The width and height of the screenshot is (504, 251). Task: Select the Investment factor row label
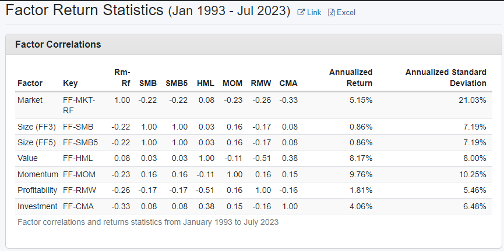coord(37,206)
